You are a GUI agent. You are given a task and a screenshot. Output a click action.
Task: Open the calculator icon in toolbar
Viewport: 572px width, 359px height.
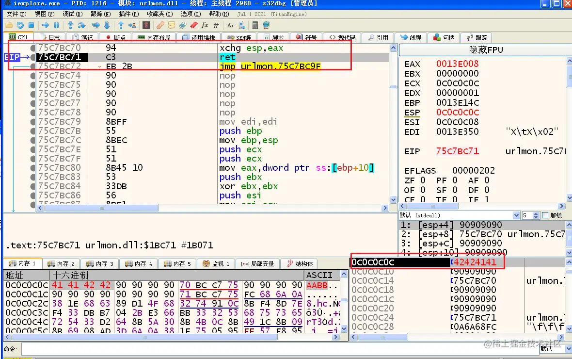pyautogui.click(x=255, y=25)
